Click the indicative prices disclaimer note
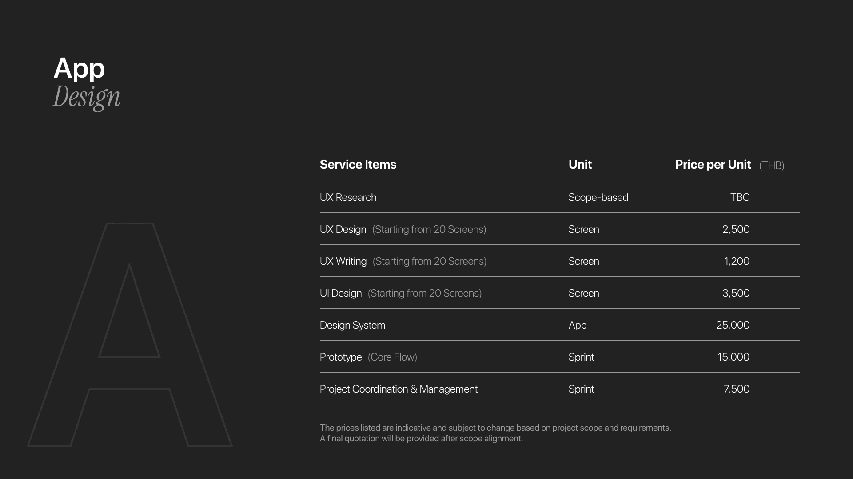 (495, 433)
